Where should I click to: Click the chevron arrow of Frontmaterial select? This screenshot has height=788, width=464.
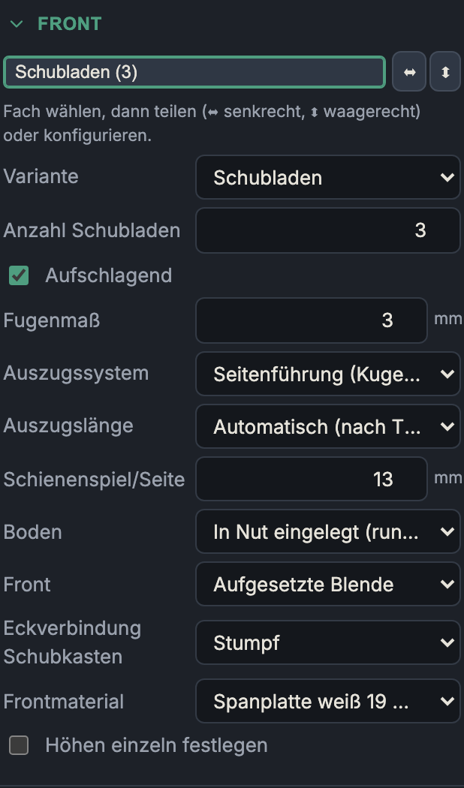(447, 701)
